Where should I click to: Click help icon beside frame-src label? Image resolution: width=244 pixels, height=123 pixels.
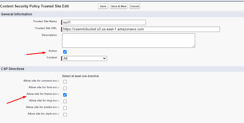pos(58,94)
